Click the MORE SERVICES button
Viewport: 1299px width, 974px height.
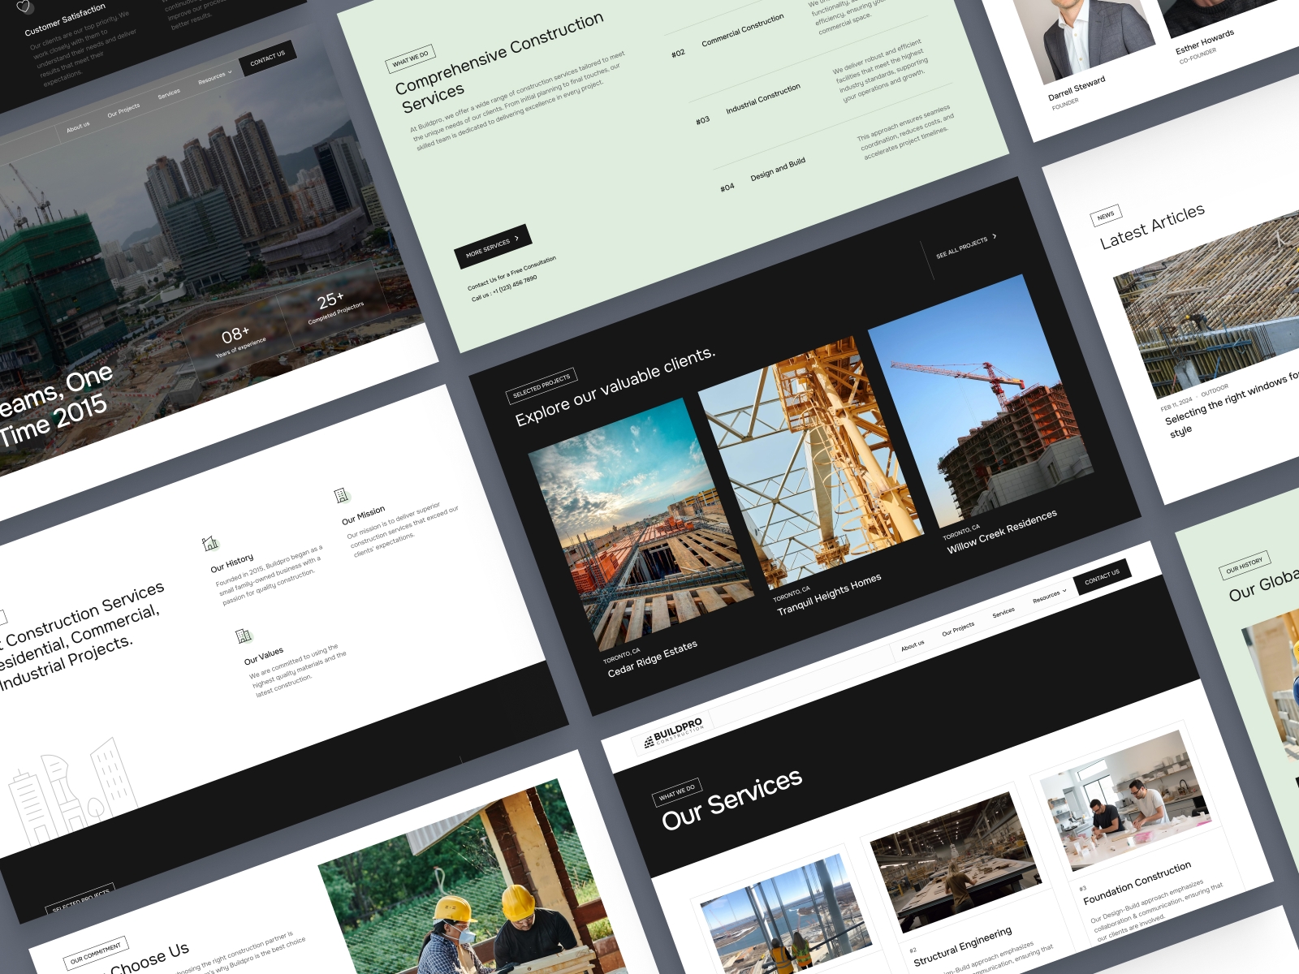click(492, 246)
